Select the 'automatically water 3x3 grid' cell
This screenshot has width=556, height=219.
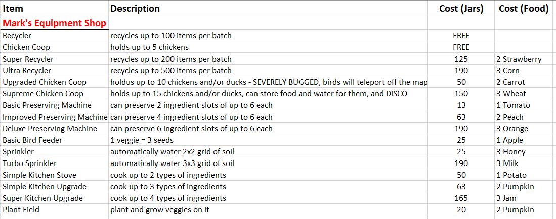(172, 163)
